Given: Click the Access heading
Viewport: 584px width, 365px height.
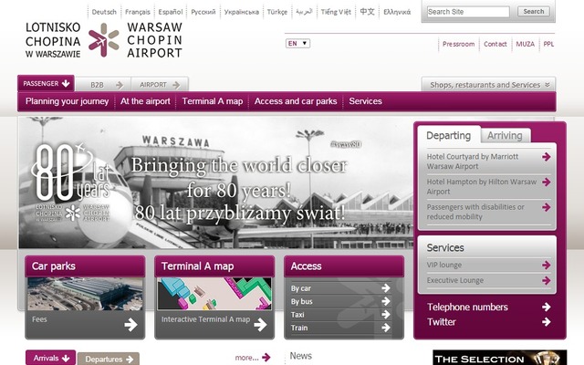Looking at the screenshot, I should [307, 266].
